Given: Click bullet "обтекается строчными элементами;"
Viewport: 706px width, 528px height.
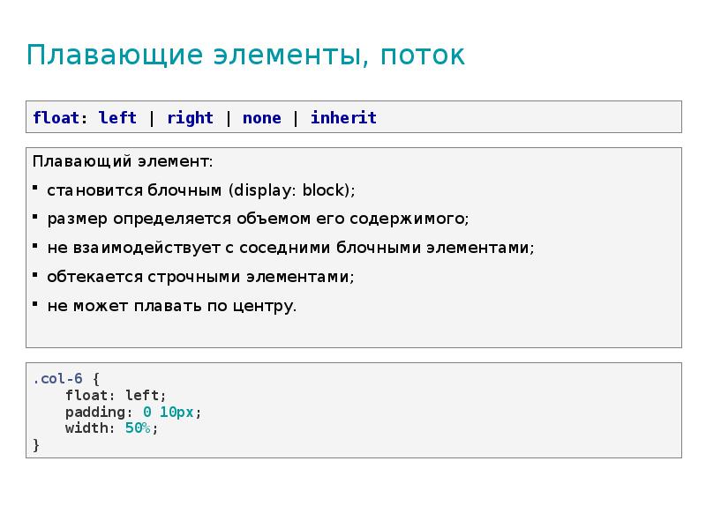Looking at the screenshot, I should point(200,277).
